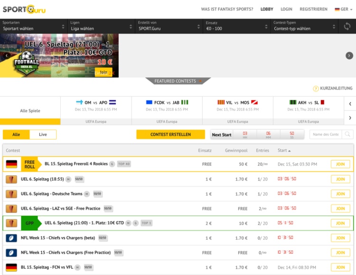Click the Einsatz column header
This screenshot has width=356, height=275.
205,150
